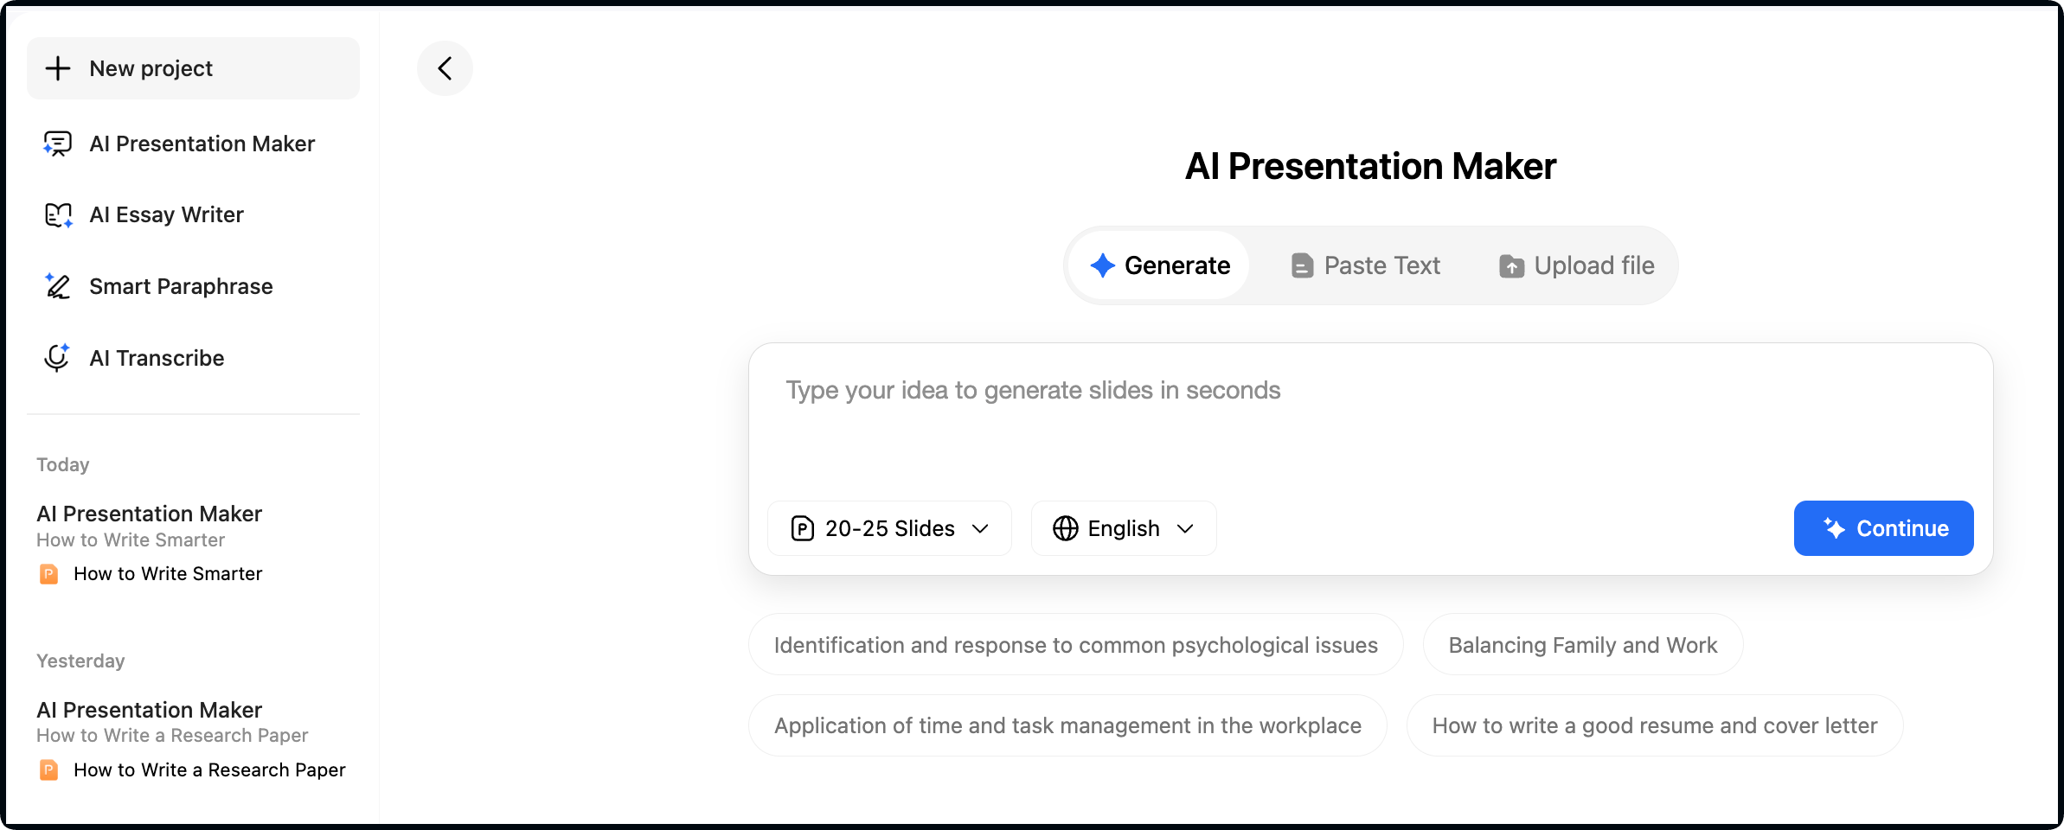Screen dimensions: 2064x830
Task: Choose 'How to write a good resume' suggestion
Action: pos(1654,725)
